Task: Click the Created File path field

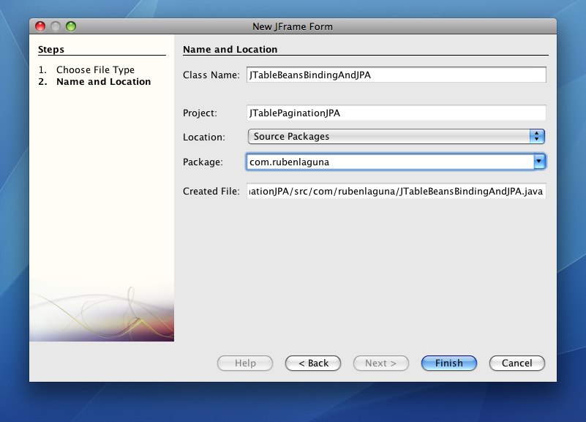Action: (396, 191)
